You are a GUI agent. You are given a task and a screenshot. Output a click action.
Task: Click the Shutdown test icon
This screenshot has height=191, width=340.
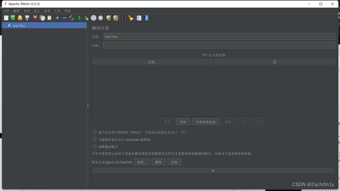pos(100,18)
